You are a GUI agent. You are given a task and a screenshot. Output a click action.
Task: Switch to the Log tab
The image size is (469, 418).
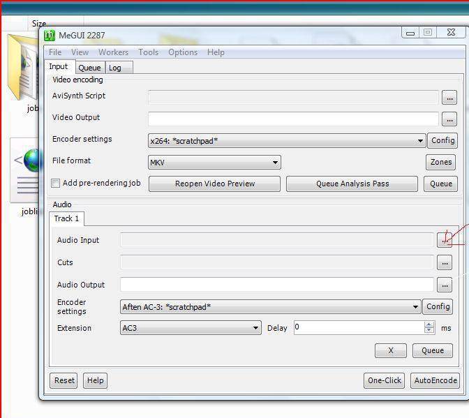pos(119,68)
